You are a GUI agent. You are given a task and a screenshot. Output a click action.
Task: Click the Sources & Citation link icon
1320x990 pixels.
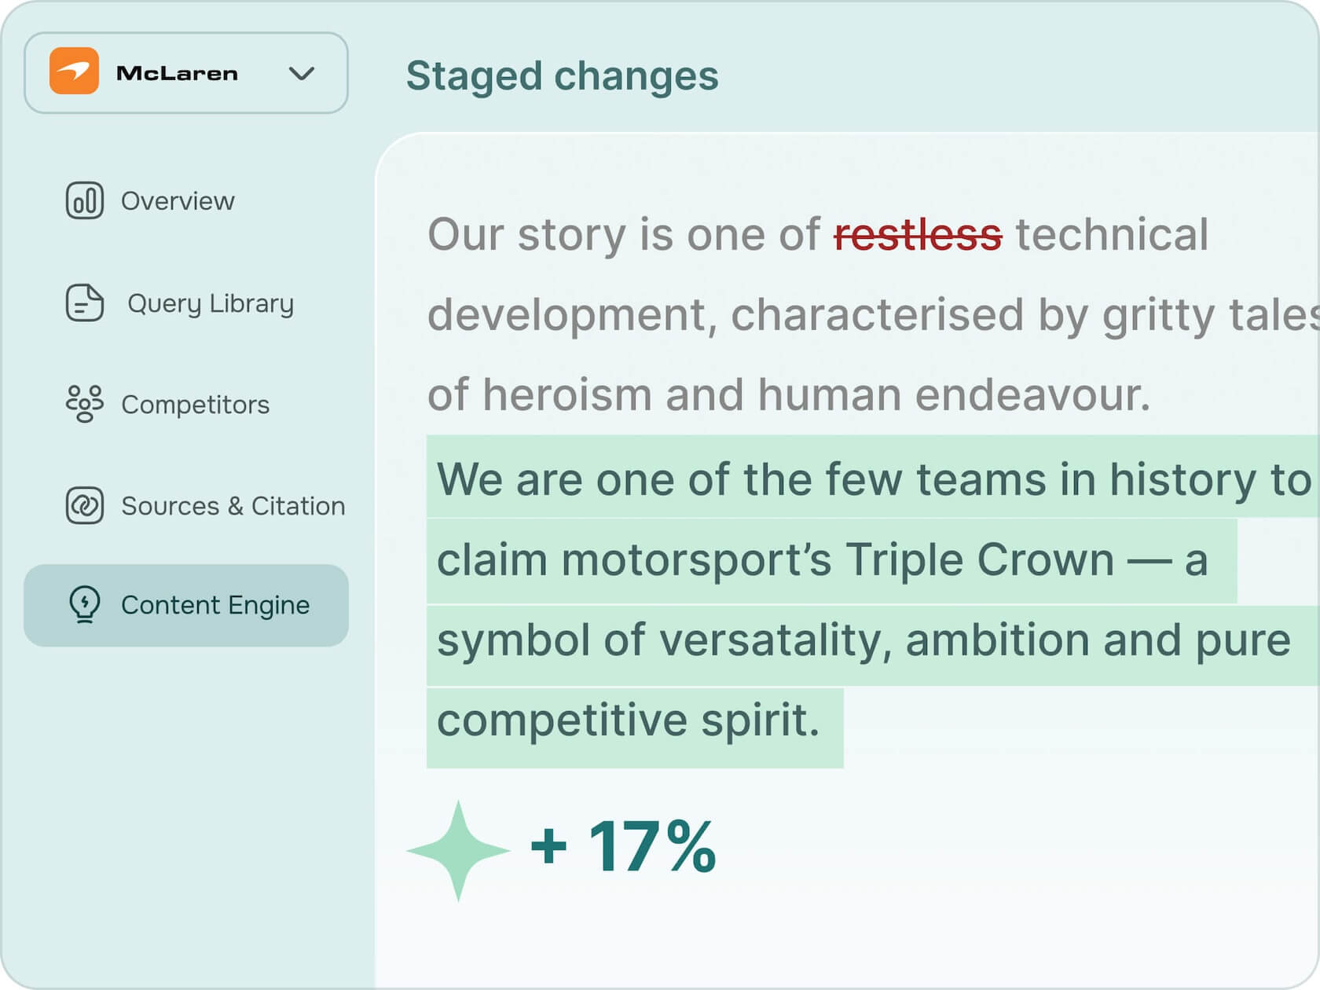click(x=84, y=505)
